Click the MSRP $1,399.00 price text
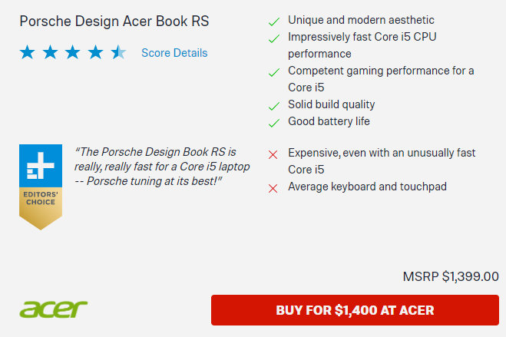 point(451,276)
